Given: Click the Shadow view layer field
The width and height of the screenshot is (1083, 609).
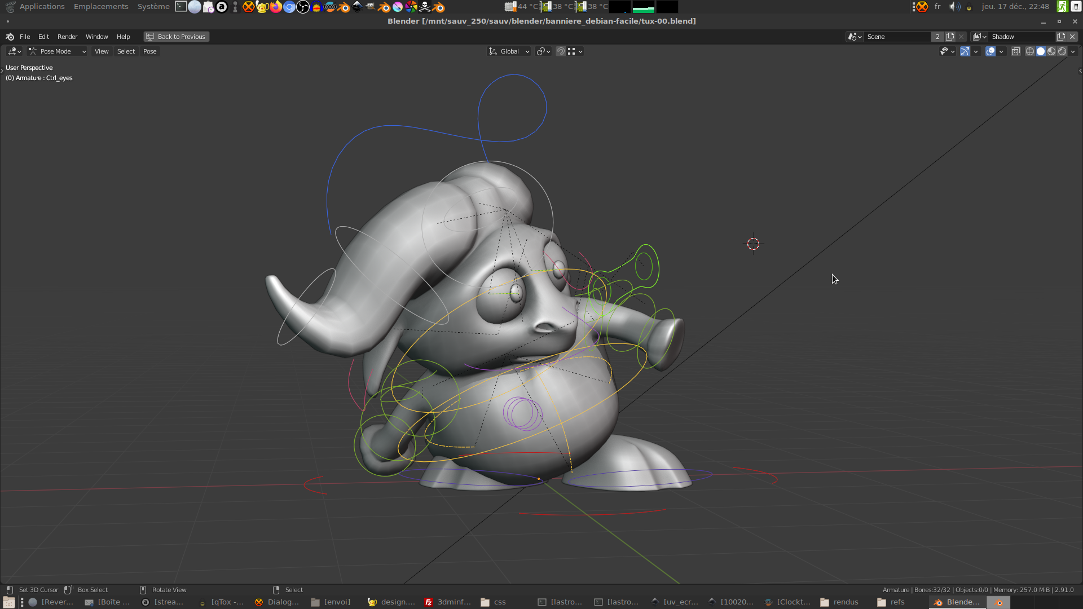Looking at the screenshot, I should (1022, 37).
